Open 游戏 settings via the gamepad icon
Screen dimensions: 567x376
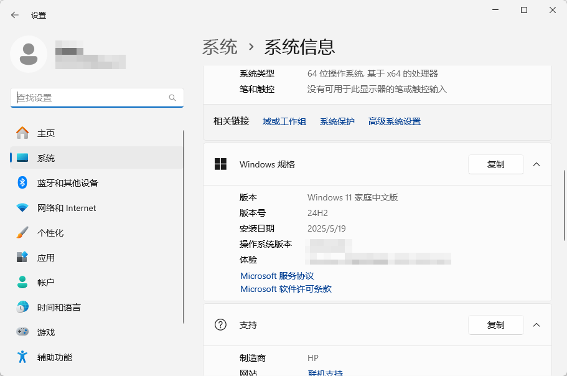[21, 332]
